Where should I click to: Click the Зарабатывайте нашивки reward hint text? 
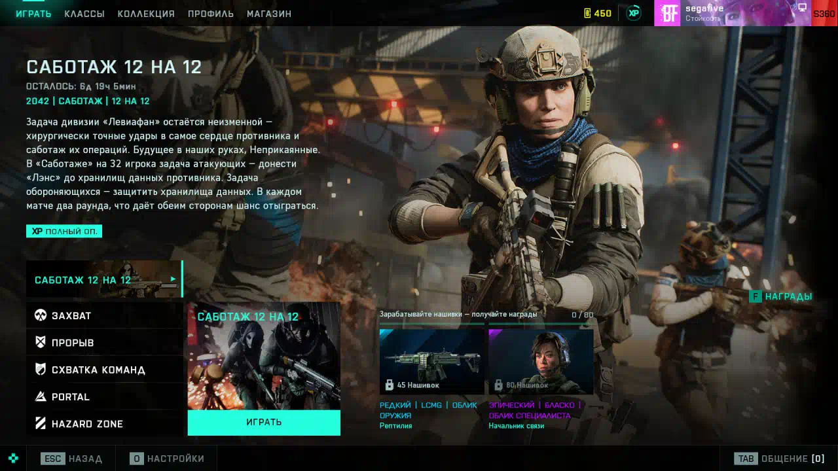coord(458,314)
